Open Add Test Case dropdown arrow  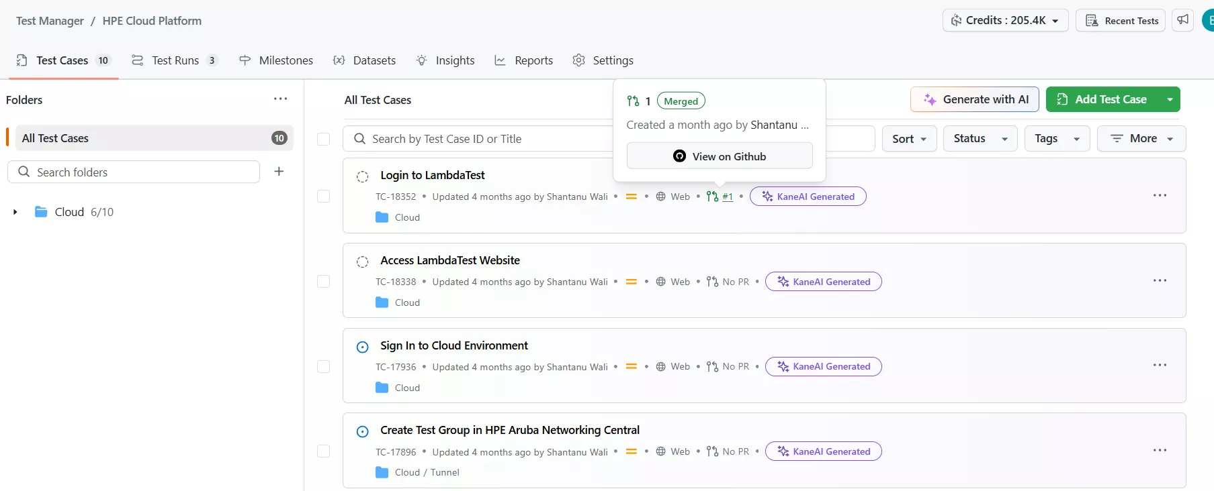click(1170, 99)
